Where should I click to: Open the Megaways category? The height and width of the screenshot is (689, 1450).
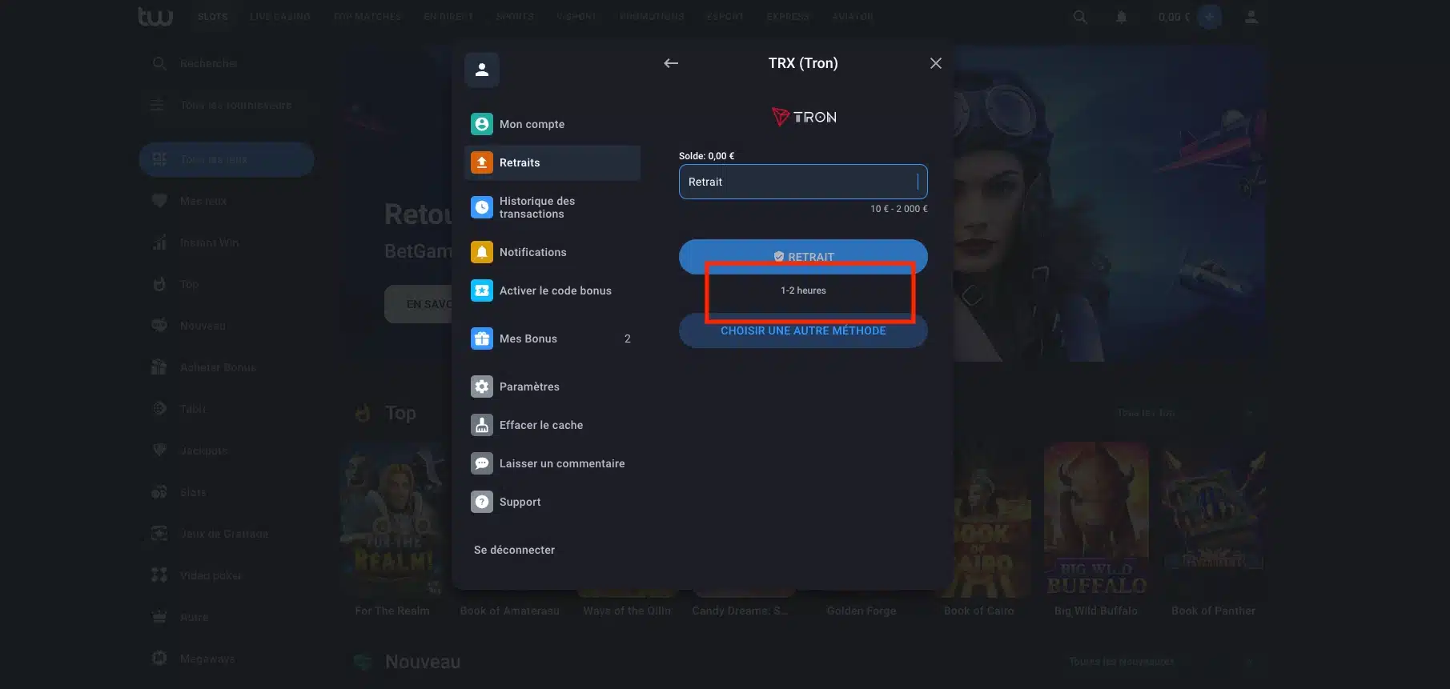click(x=227, y=659)
